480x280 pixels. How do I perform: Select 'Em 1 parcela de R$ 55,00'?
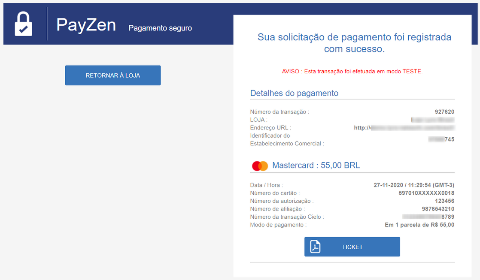[419, 225]
